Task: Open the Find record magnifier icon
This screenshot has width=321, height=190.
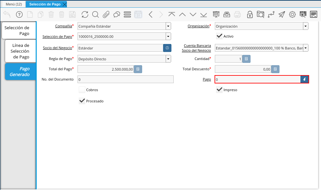Action: [x=96, y=14]
